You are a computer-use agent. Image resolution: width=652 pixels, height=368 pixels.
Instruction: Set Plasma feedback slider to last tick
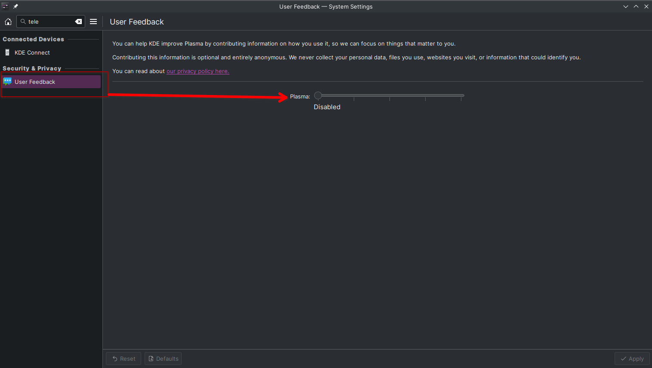click(x=461, y=95)
